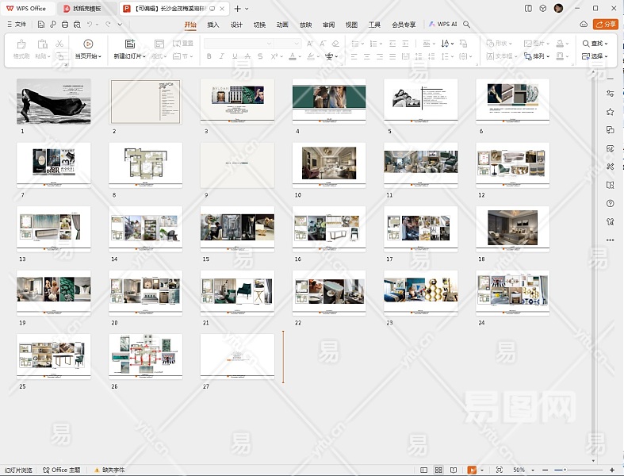The width and height of the screenshot is (624, 476).
Task: Click the Office 主题 status bar button
Action: pyautogui.click(x=62, y=470)
